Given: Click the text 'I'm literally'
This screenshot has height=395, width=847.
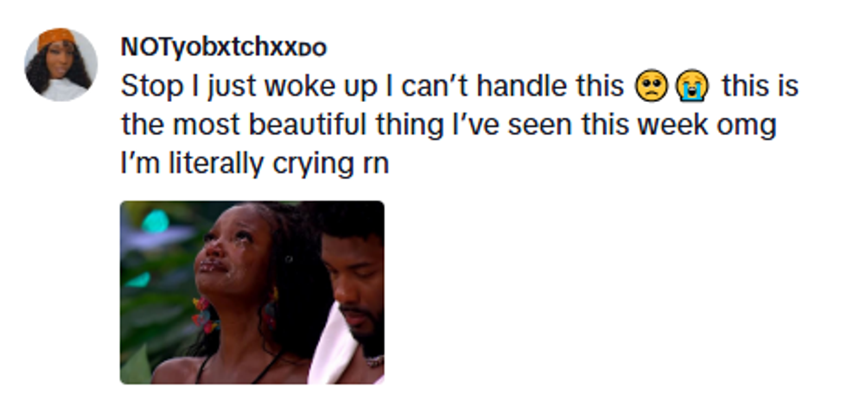Looking at the screenshot, I should 194,163.
